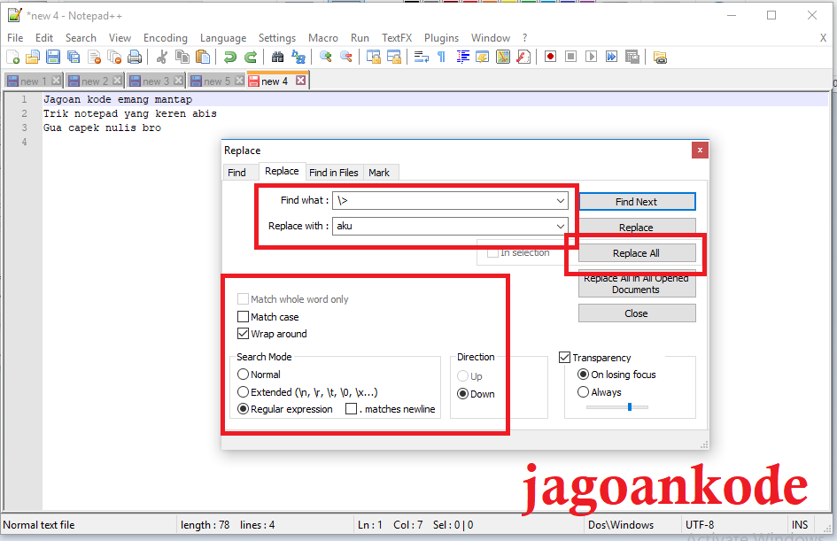
Task: Switch to the Mark tab
Action: [379, 173]
